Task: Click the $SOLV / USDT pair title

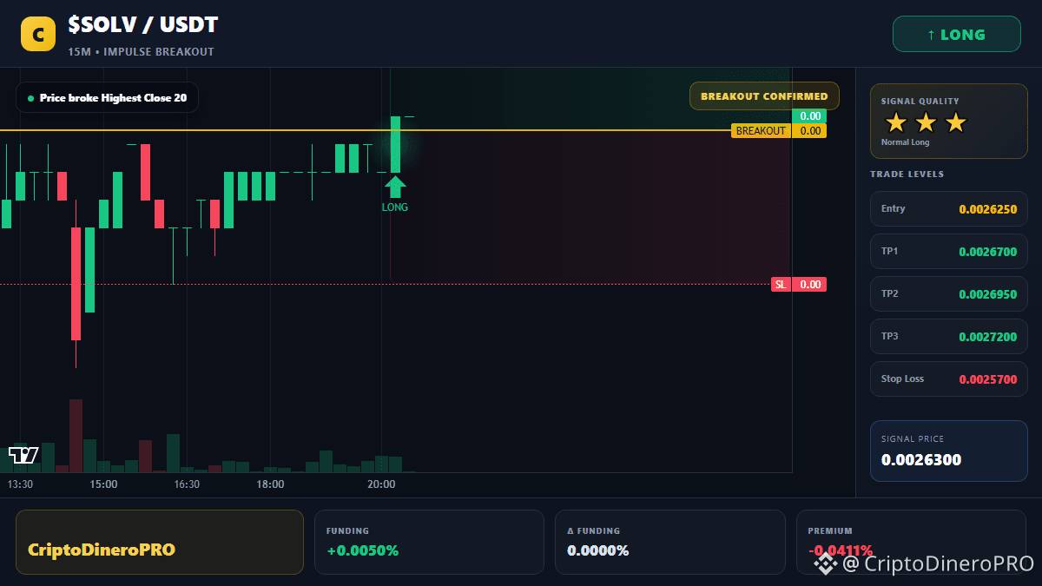Action: coord(143,25)
